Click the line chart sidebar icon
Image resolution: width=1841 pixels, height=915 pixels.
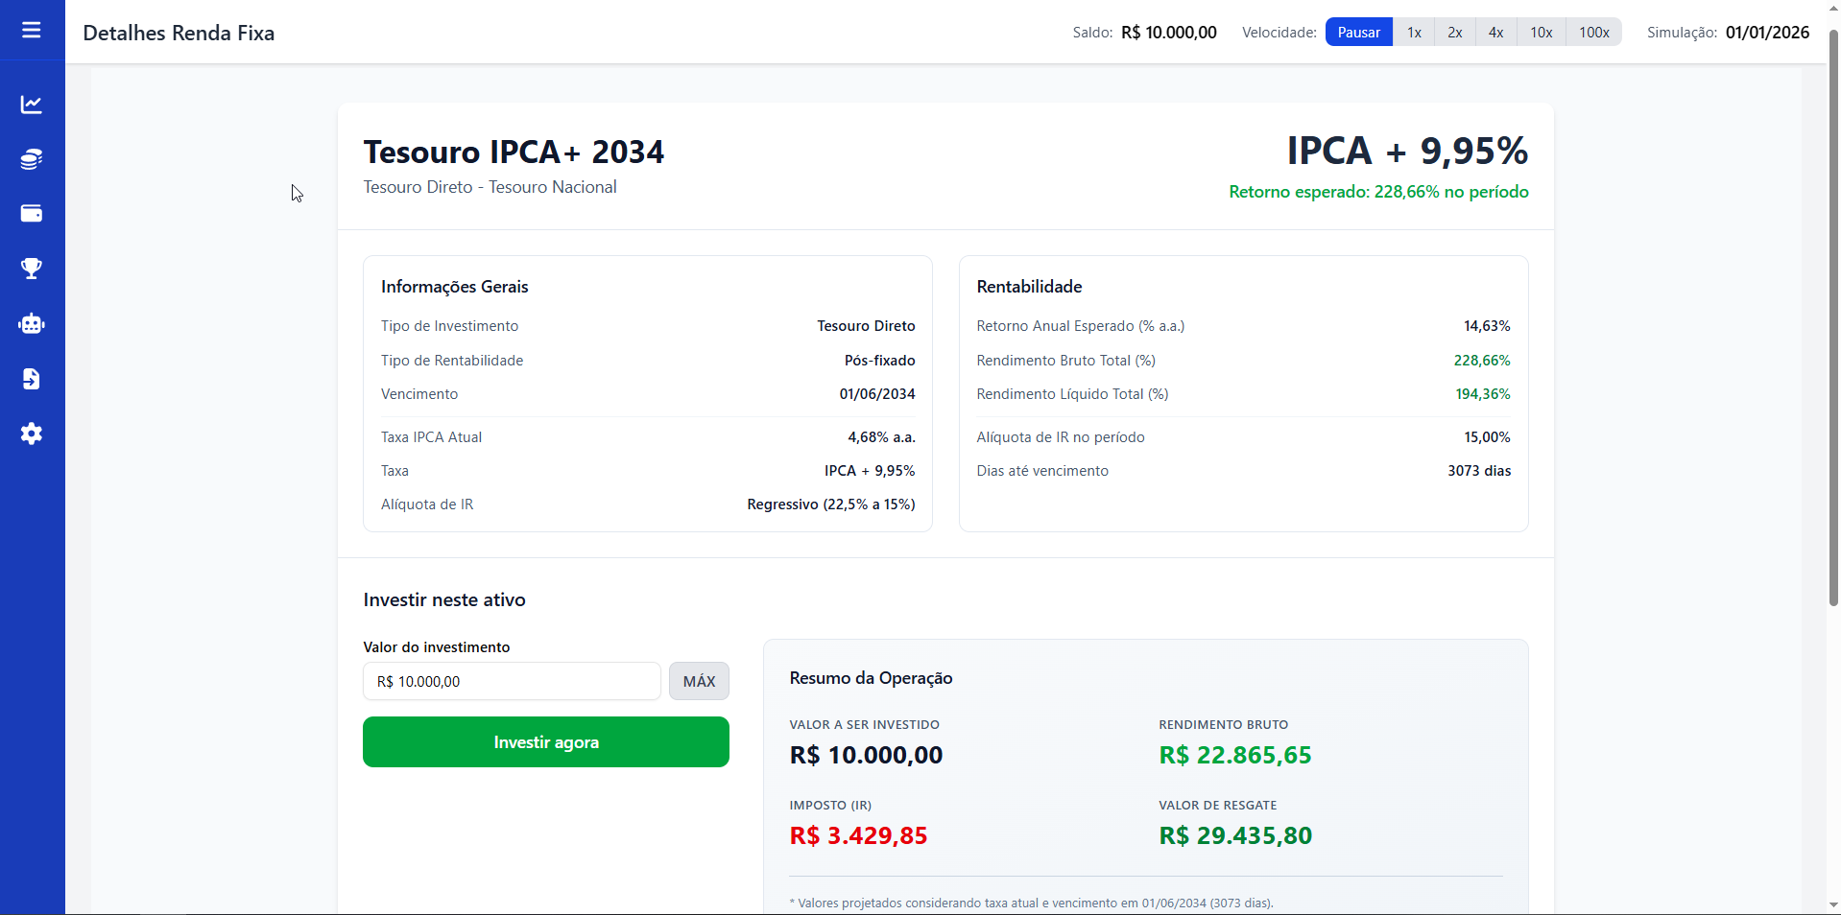[x=32, y=105]
